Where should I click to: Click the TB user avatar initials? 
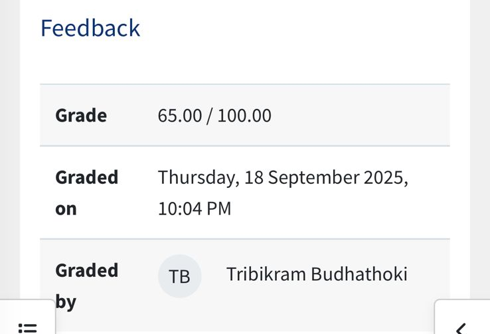click(179, 276)
